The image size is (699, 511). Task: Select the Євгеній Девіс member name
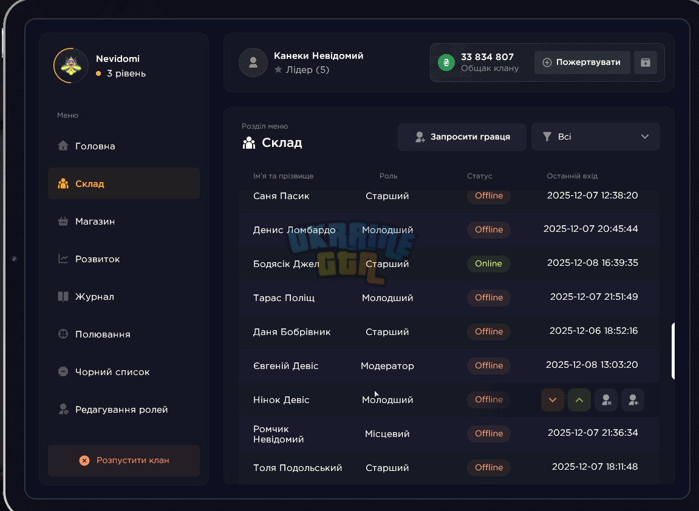[x=286, y=366]
